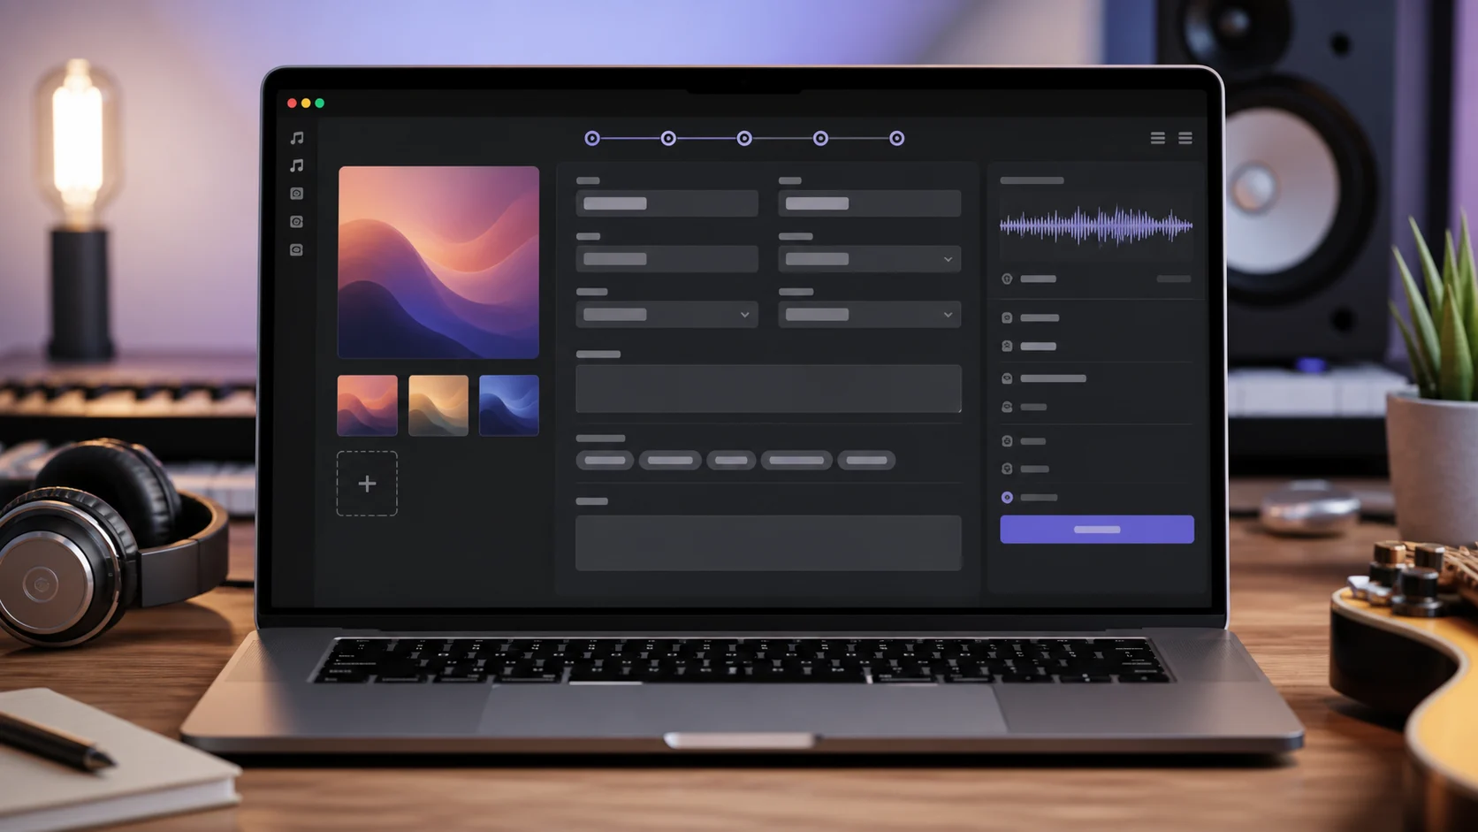Click the fourth icon from top in left sidebar
Screen dimensions: 1478x832
pos(297,222)
